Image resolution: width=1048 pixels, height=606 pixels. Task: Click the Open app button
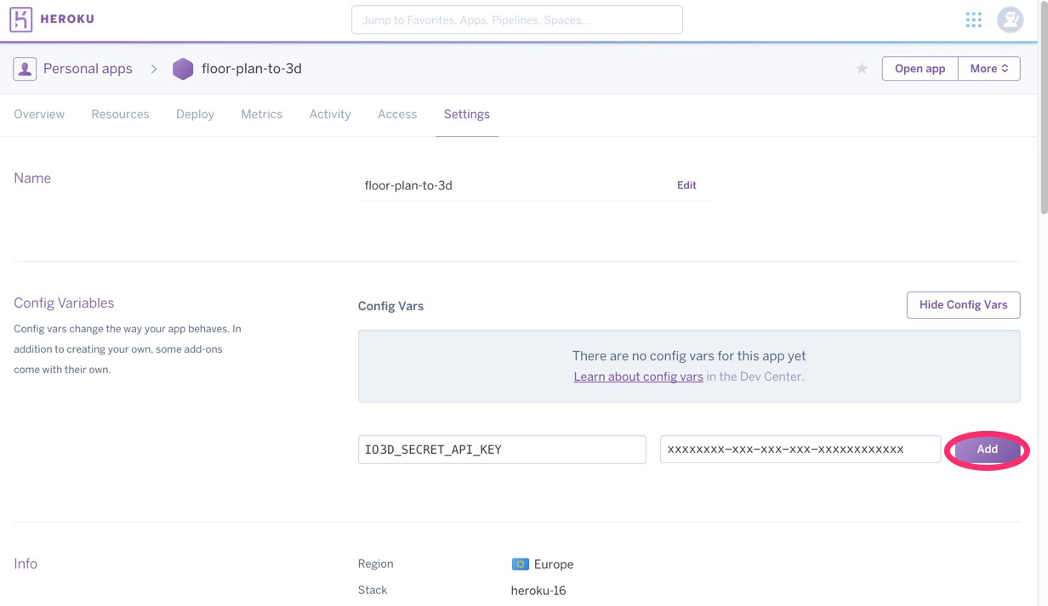920,69
